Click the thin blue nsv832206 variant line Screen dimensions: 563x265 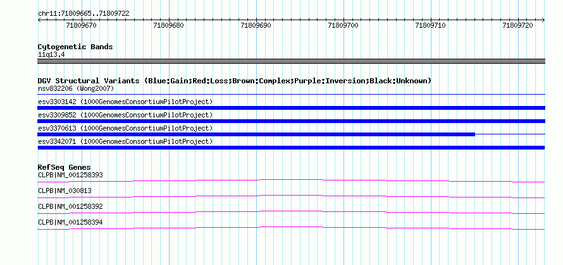[291, 95]
